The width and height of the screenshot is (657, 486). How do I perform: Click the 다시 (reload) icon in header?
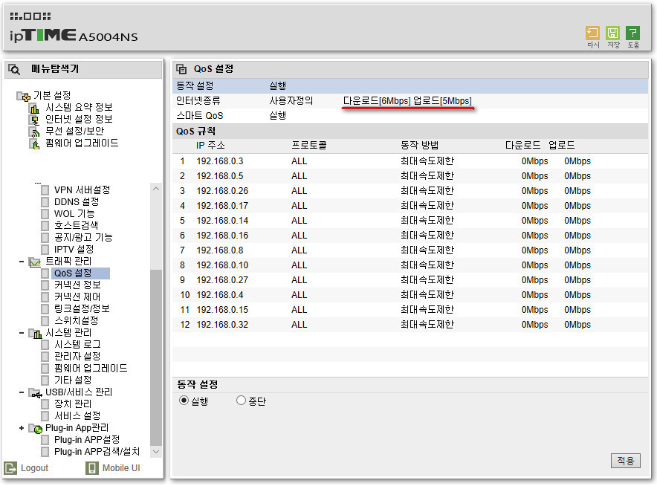592,33
